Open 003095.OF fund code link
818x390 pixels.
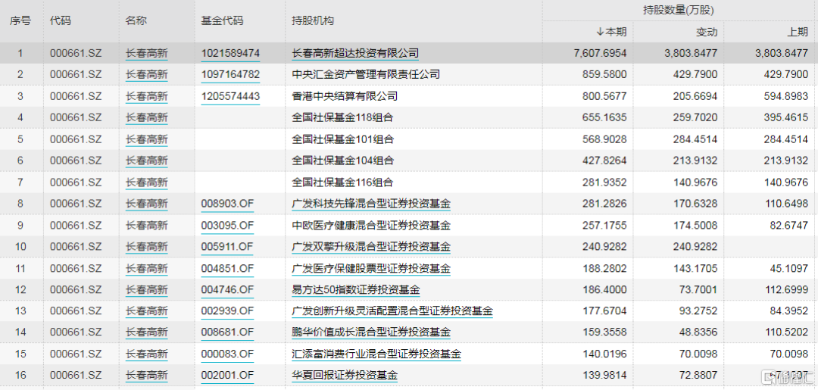(227, 225)
